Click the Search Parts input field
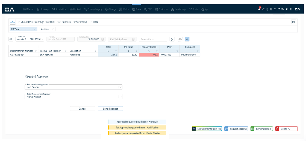Viewport: 306px width, 141px height. coord(153,39)
